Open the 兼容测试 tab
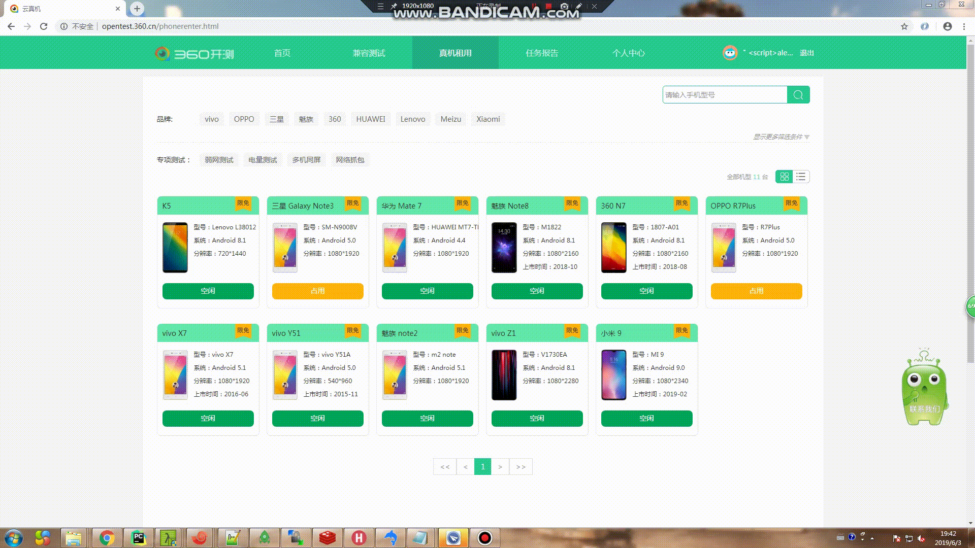The image size is (975, 548). point(369,53)
